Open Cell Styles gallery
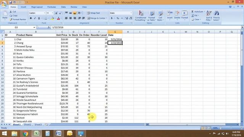 pos(160,16)
